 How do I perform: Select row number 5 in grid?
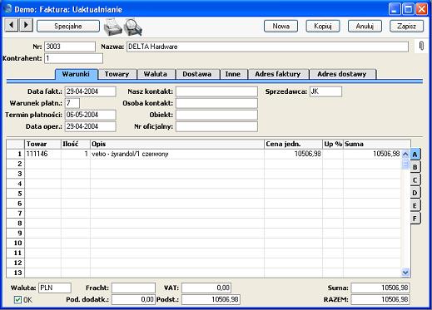[16, 194]
